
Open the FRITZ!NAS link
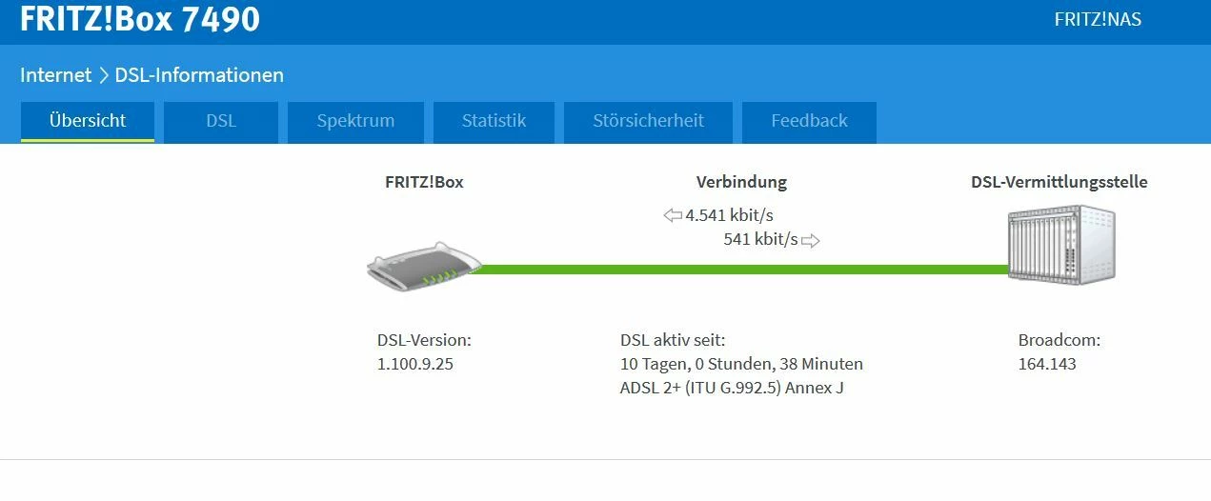[1098, 19]
